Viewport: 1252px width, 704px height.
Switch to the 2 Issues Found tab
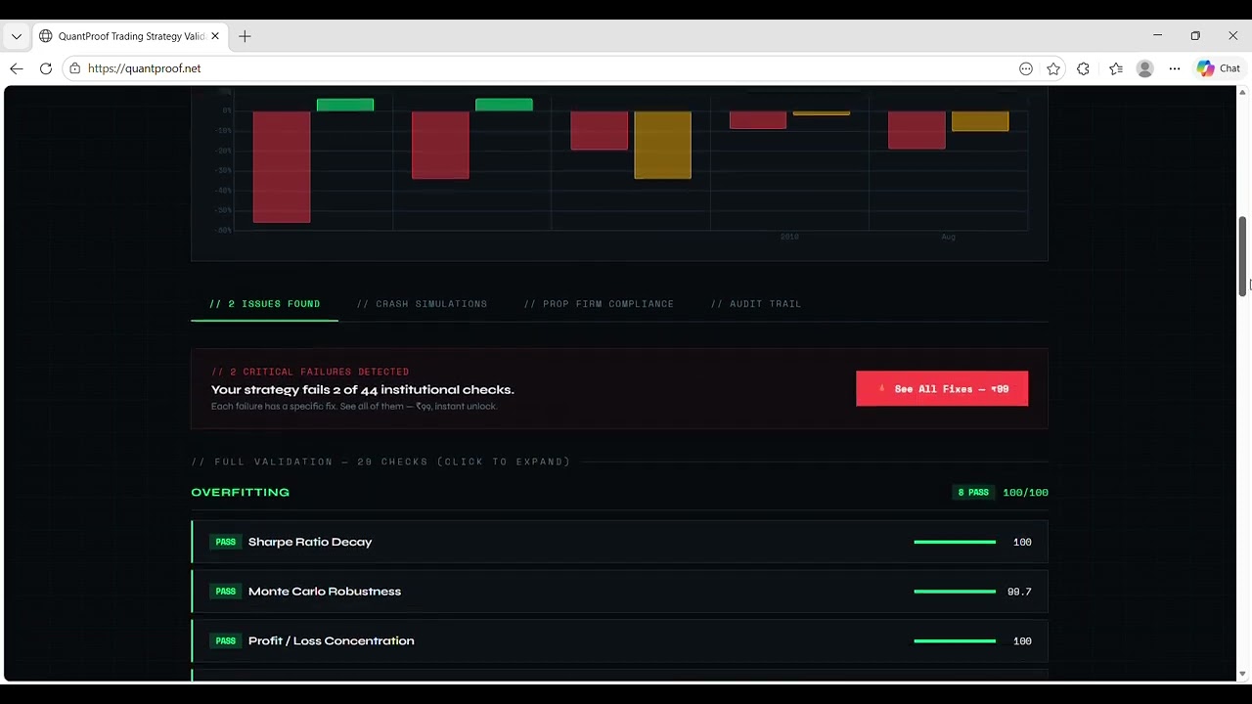[x=264, y=304]
